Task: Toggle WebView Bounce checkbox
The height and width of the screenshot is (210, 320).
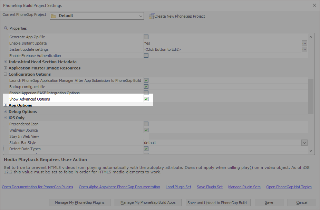Action: click(x=146, y=130)
